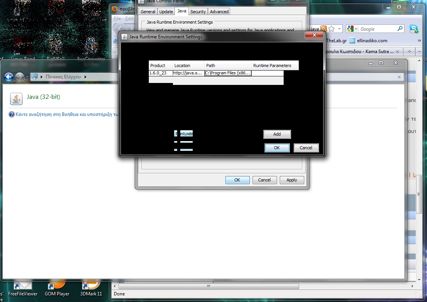Select the C:\Program Files (x86... path cell
427x302 pixels.
point(228,73)
